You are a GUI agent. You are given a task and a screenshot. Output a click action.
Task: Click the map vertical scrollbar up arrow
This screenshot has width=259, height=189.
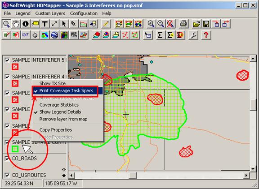pos(253,58)
